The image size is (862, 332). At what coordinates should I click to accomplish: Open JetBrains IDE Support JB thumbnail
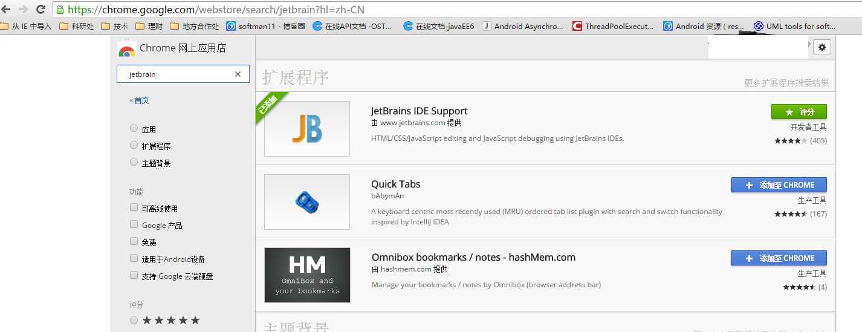[307, 129]
